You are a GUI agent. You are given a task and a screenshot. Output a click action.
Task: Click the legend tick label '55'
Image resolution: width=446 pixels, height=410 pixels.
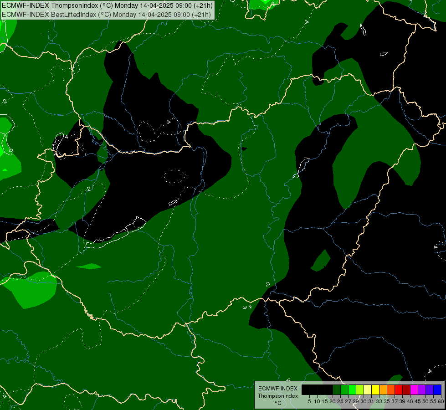[434, 401]
